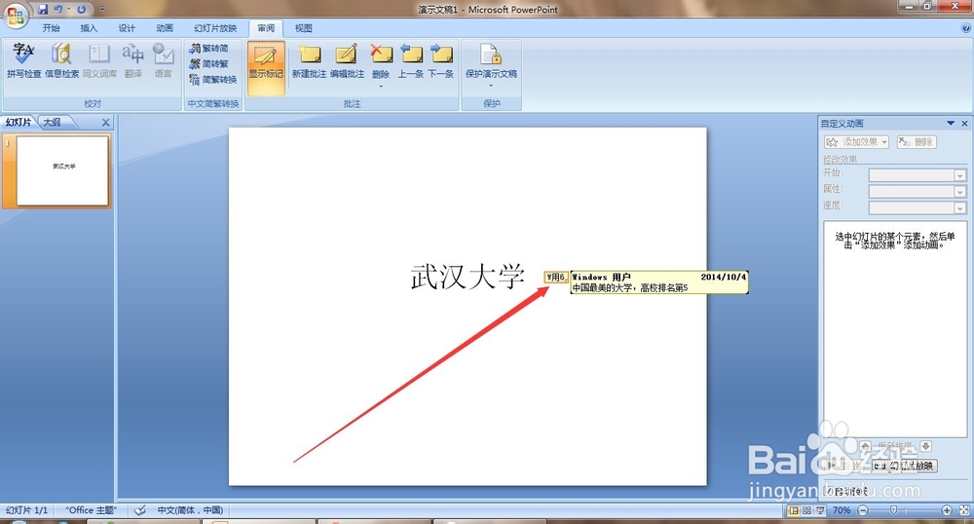Screen dimensions: 974x524
Task: Click the 添加效果 add effect button
Action: (856, 142)
